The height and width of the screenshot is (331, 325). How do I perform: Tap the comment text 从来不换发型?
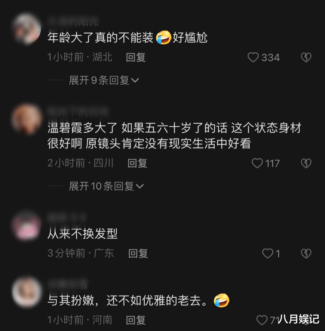82,234
